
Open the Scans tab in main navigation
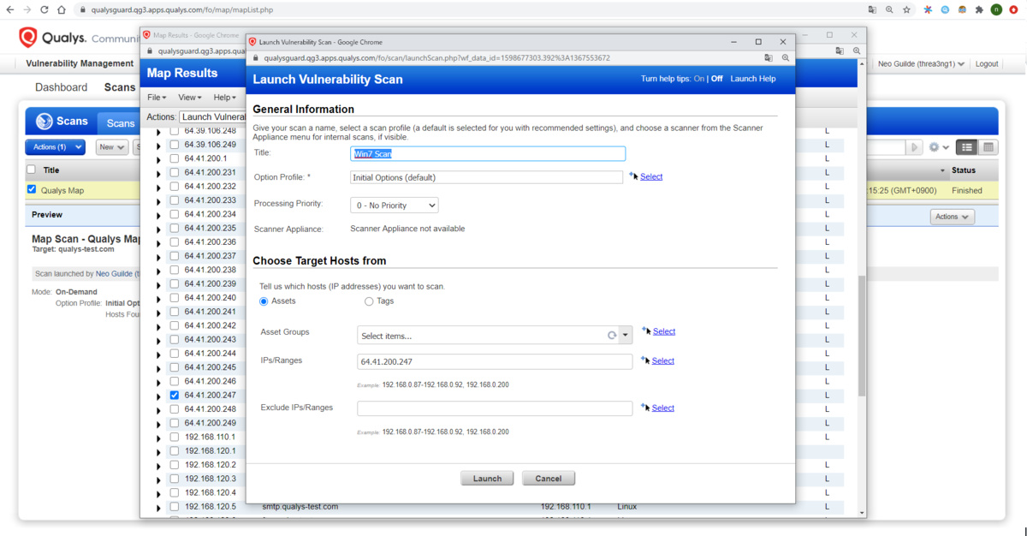click(120, 87)
